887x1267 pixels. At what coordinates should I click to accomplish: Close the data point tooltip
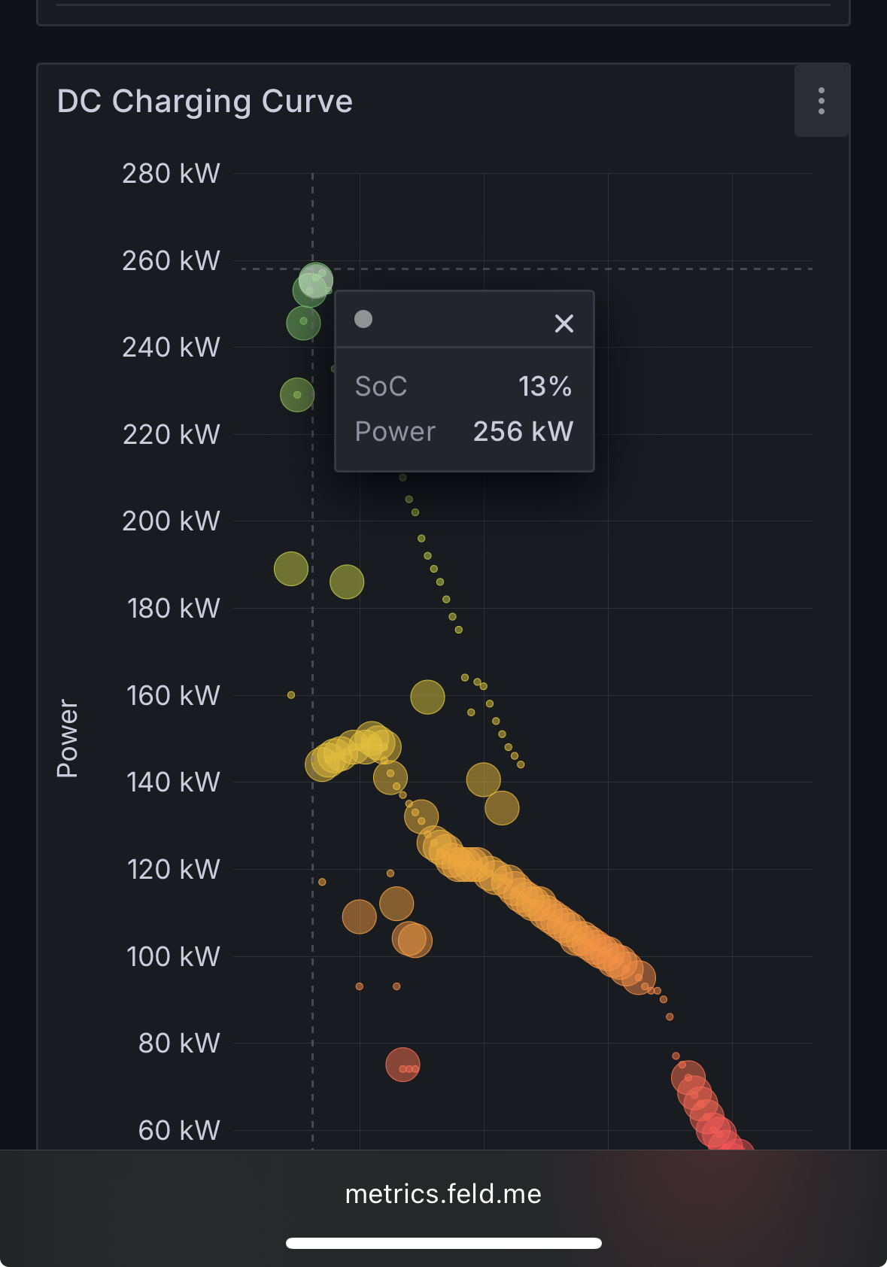(563, 324)
